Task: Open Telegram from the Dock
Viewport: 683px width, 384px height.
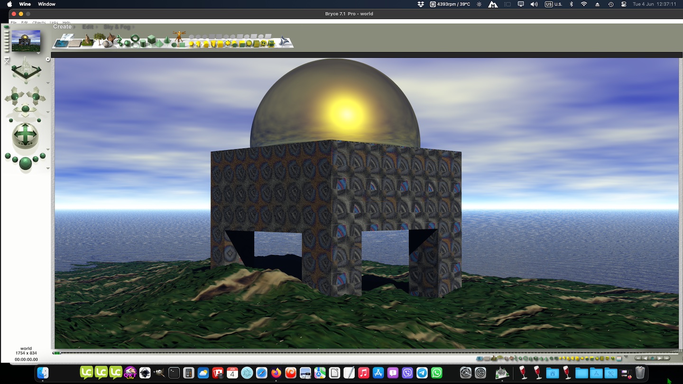Action: click(x=422, y=373)
